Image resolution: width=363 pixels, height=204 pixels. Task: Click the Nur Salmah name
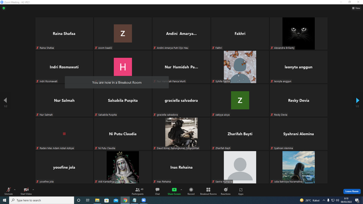[x=64, y=100]
